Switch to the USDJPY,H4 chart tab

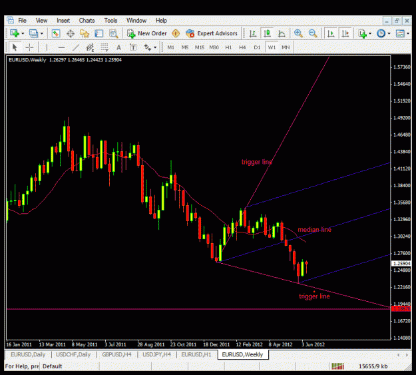(156, 354)
